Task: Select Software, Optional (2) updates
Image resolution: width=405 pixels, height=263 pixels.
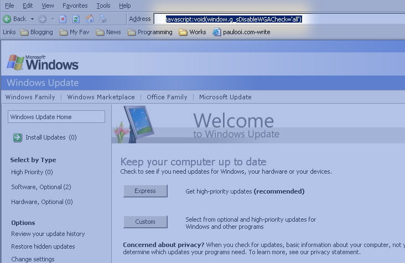Action: pos(41,187)
